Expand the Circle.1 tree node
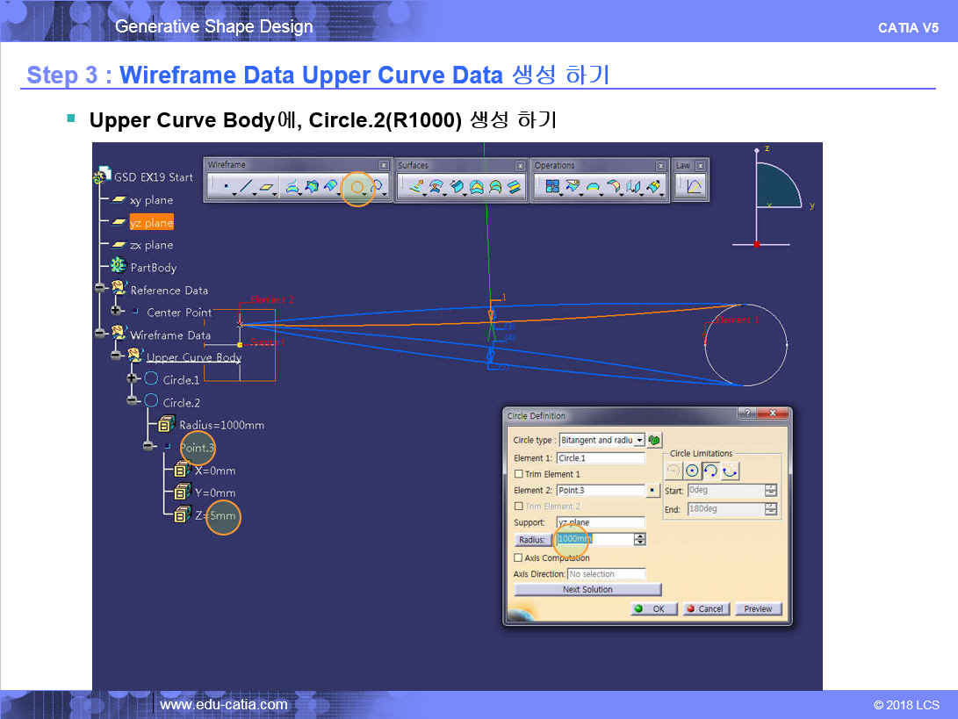The width and height of the screenshot is (958, 719). (x=133, y=378)
